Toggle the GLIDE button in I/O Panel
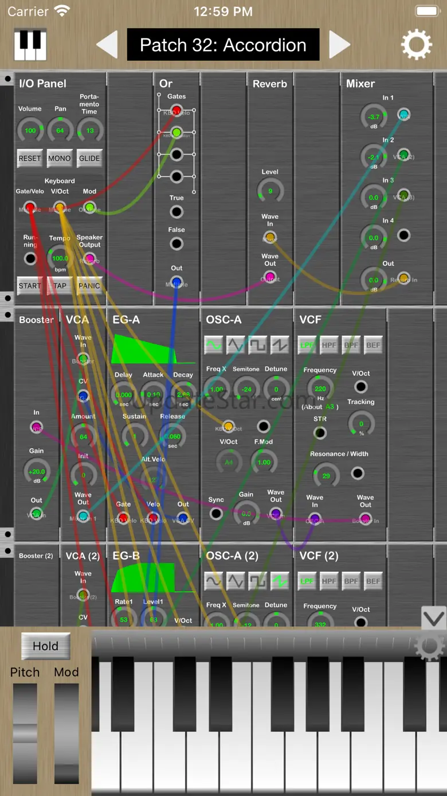447x796 pixels. pos(89,158)
